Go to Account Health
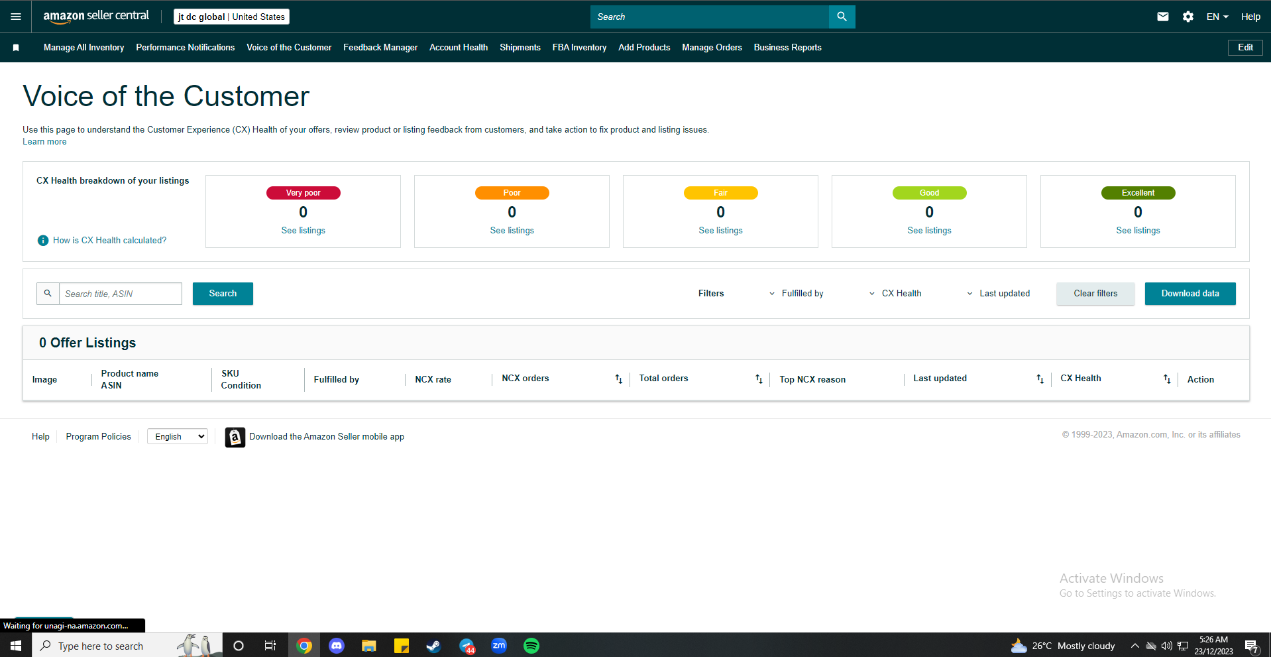Screen dimensions: 1271x657 pyautogui.click(x=459, y=48)
